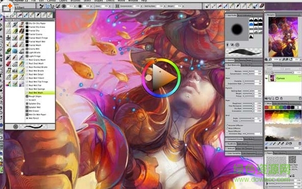The image size is (302, 189).
Task: Select the Mixer zoom tool
Action: pyautogui.click(x=287, y=144)
